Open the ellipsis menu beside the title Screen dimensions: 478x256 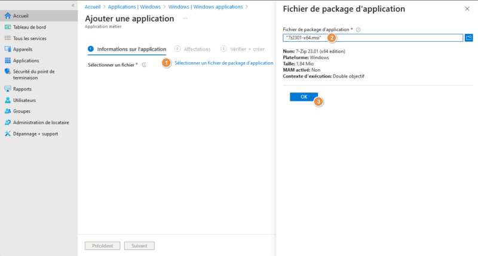coord(185,18)
